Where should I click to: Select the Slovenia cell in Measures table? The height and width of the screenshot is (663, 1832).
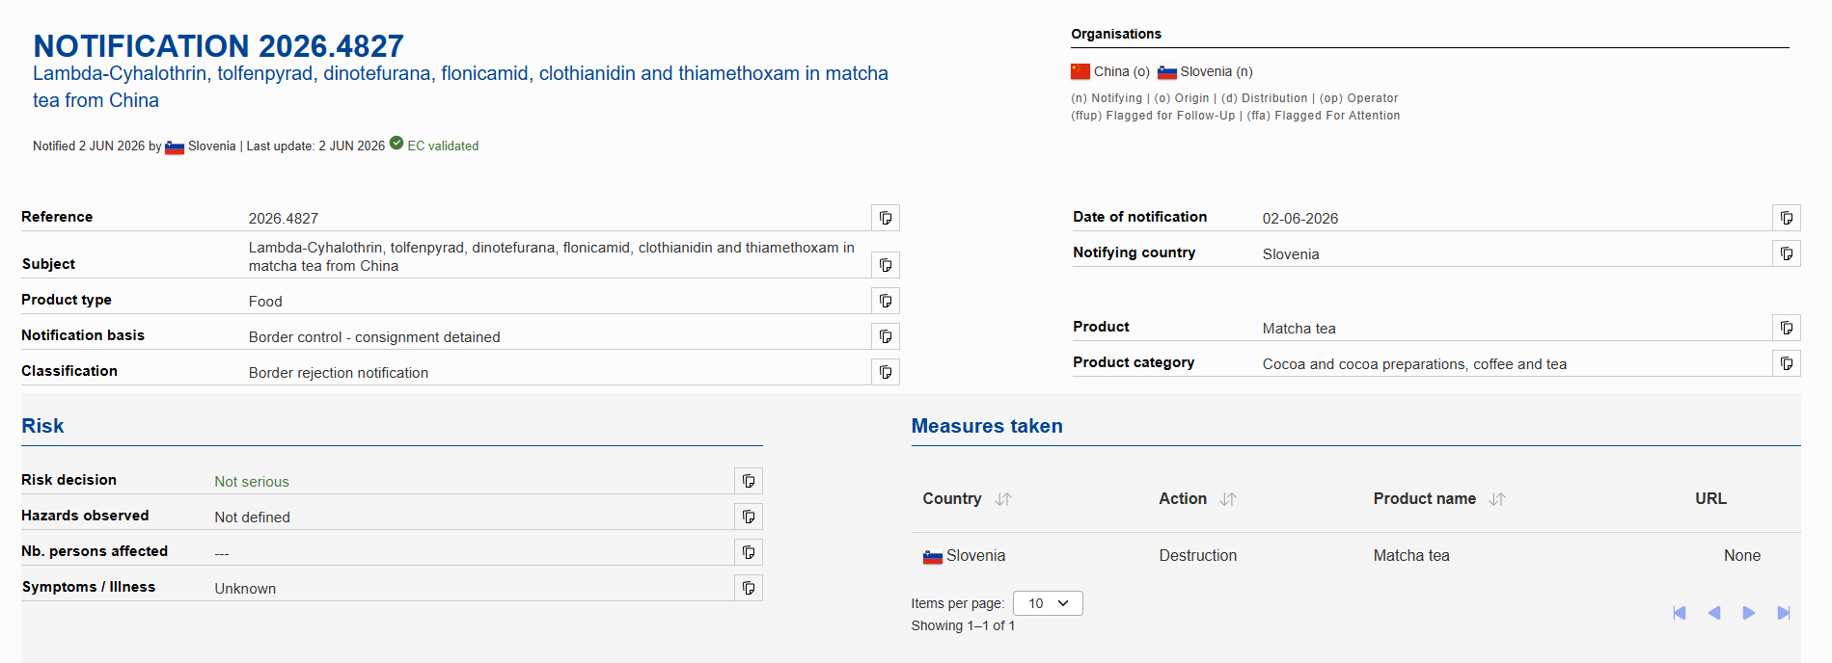click(x=965, y=556)
